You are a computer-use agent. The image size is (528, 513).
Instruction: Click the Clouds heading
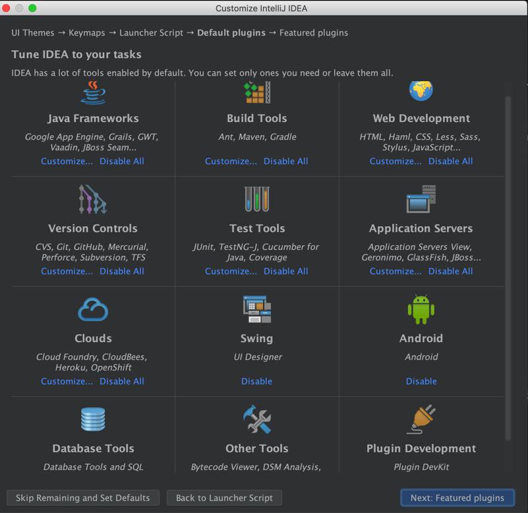(x=93, y=338)
